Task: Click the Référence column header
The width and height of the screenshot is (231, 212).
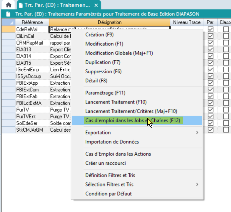Action: 32,22
